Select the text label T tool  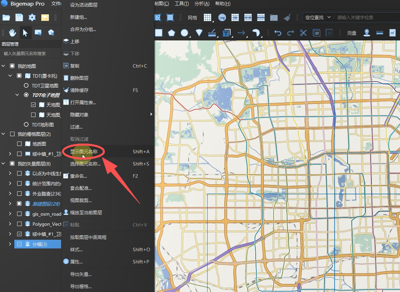[226, 33]
